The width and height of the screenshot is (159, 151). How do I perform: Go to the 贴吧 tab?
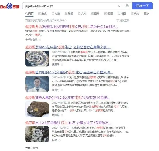[69, 13]
